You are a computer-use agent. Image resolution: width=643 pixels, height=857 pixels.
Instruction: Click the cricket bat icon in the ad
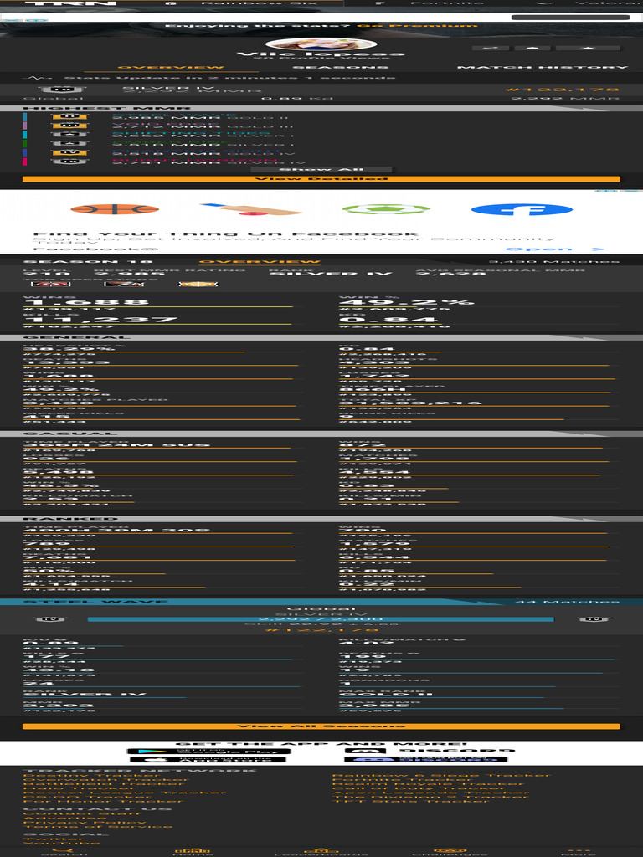[250, 209]
